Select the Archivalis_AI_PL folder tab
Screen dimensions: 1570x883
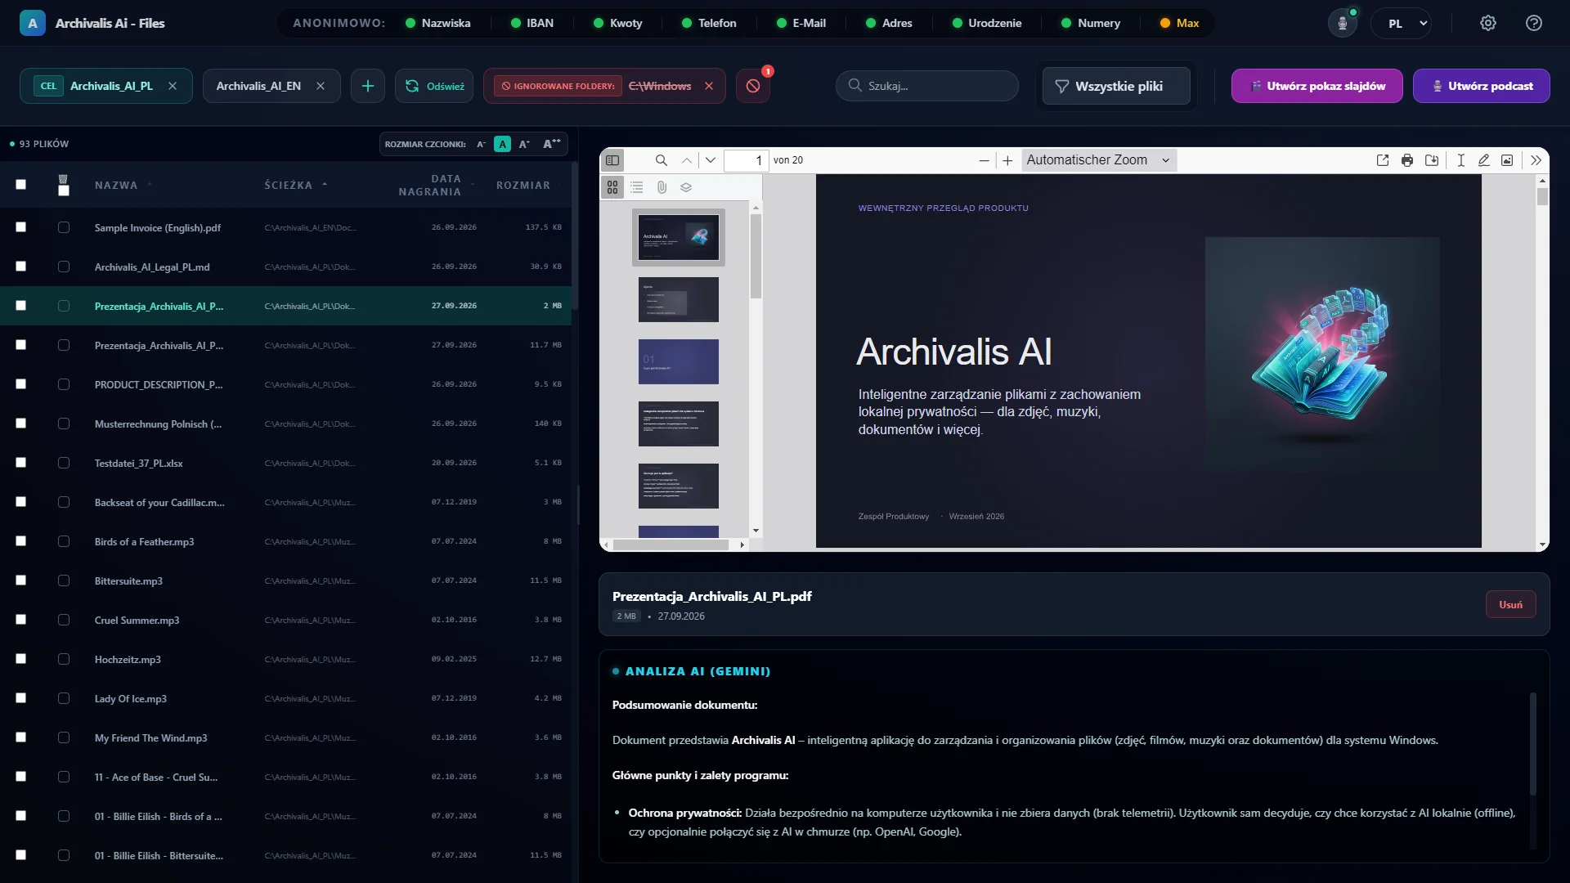111,86
